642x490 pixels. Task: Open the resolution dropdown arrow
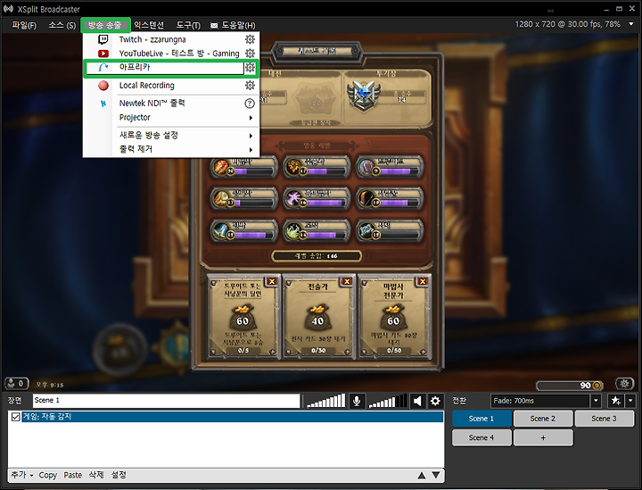[631, 24]
